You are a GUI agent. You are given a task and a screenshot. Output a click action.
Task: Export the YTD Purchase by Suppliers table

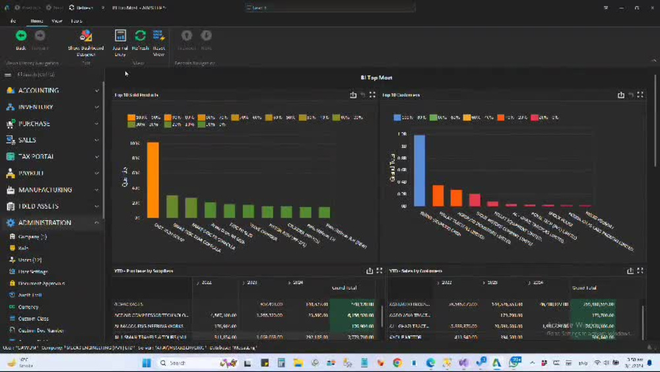pyautogui.click(x=370, y=271)
